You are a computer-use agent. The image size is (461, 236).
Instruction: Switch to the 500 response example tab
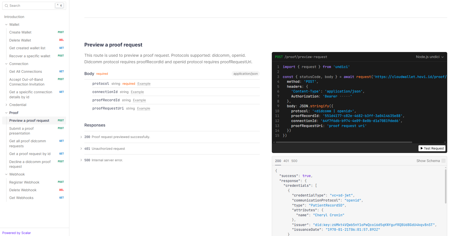click(294, 161)
